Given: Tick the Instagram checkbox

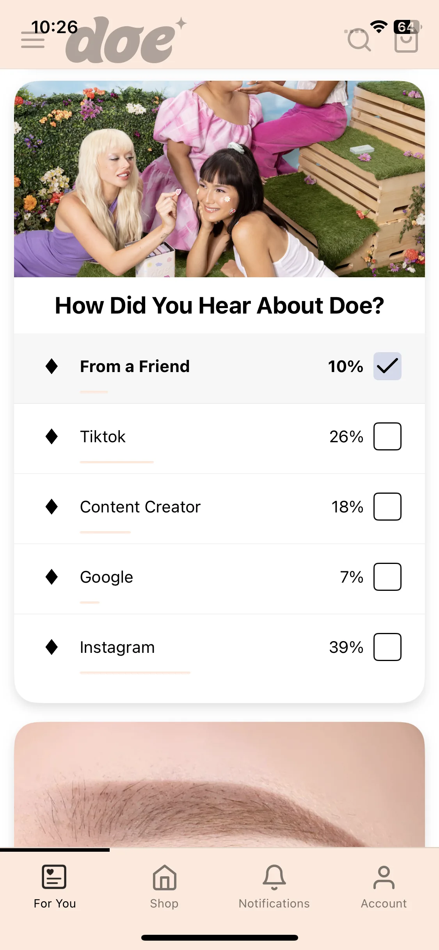Looking at the screenshot, I should (x=387, y=647).
